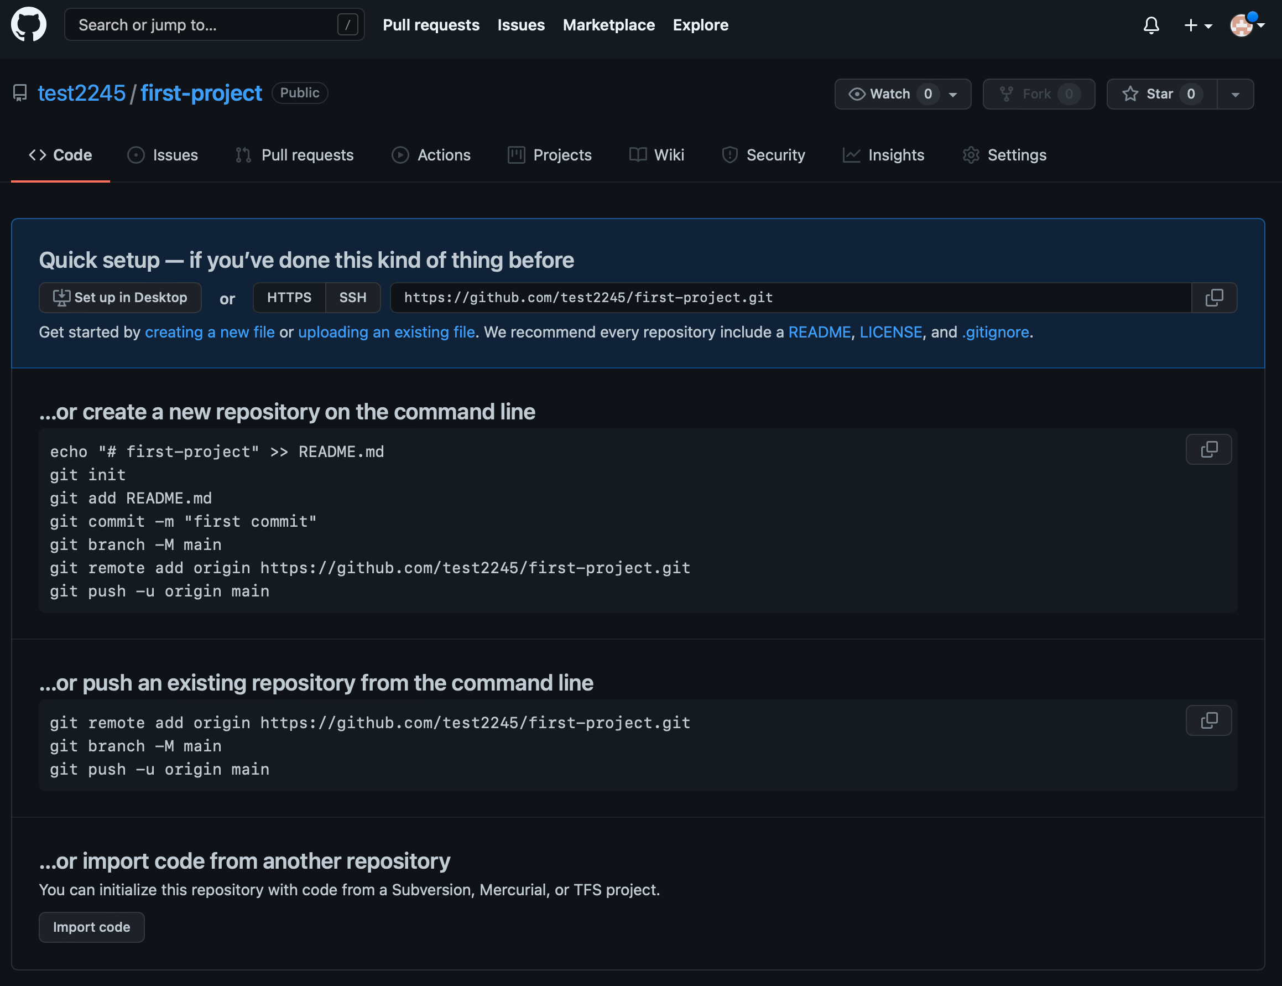Open the user avatar menu

point(1247,25)
